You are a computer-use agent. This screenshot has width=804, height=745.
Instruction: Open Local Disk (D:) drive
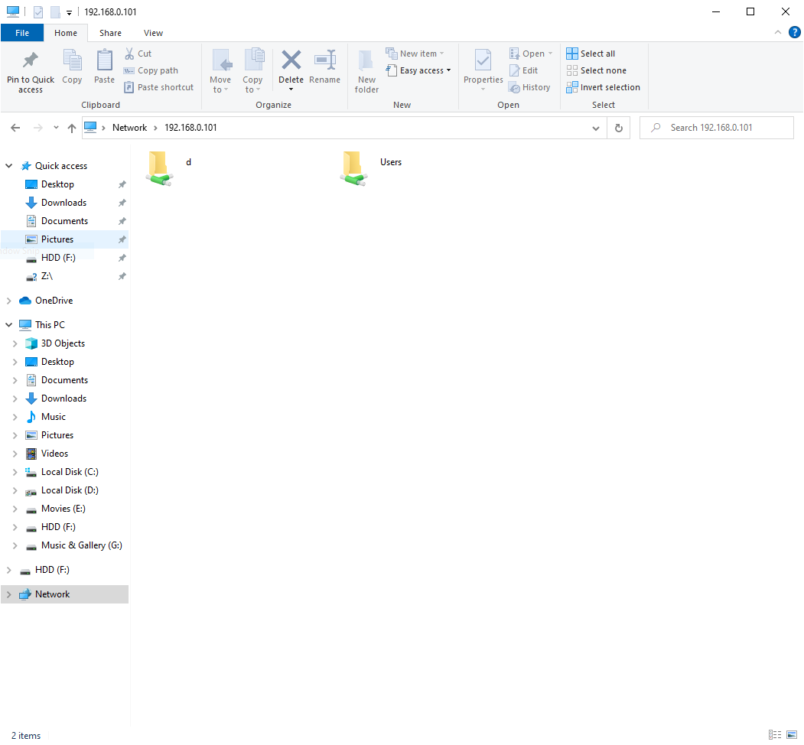pos(70,490)
